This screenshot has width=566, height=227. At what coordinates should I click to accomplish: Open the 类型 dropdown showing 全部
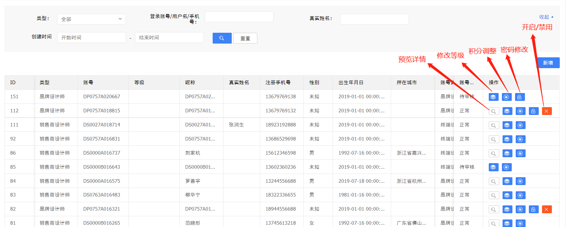pyautogui.click(x=91, y=19)
